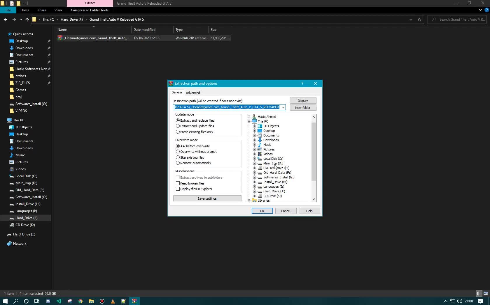Select Ask before overwrite option
Screen dimensions: 490x305
[178, 146]
